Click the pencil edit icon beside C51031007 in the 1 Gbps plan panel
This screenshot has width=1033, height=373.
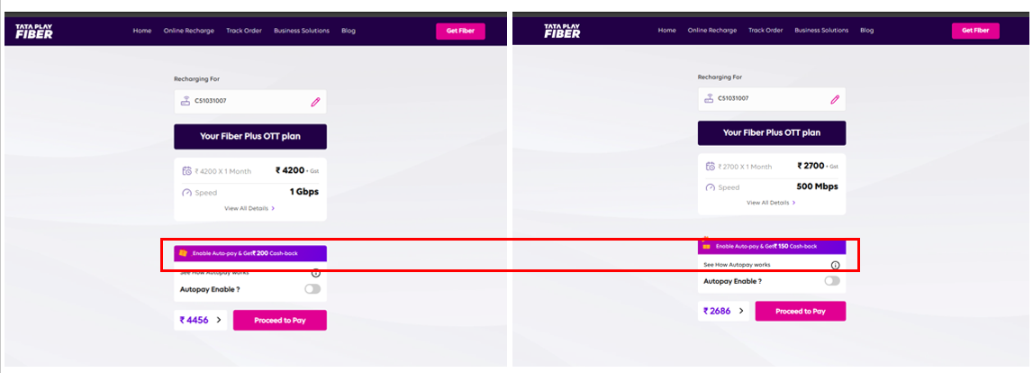315,102
